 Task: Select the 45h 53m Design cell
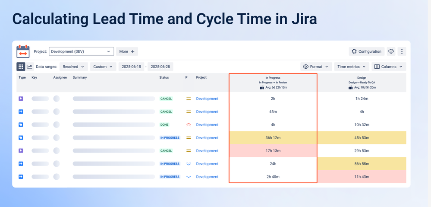[362, 137]
